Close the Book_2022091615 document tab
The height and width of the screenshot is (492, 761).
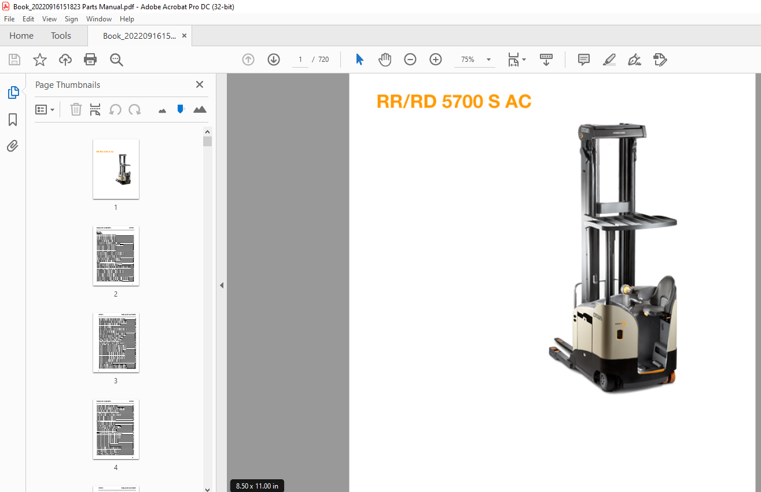click(184, 36)
